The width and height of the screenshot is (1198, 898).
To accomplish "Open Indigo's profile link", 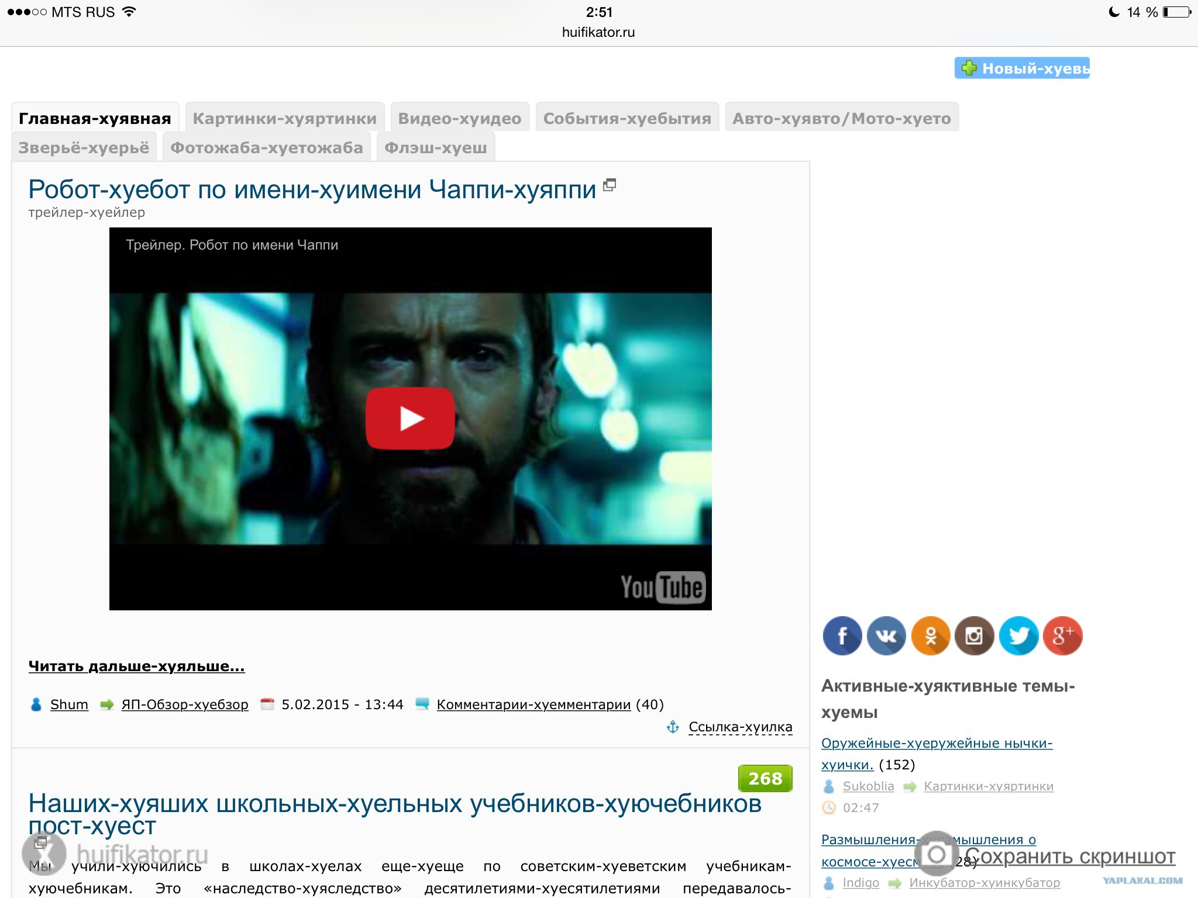I will 861,883.
